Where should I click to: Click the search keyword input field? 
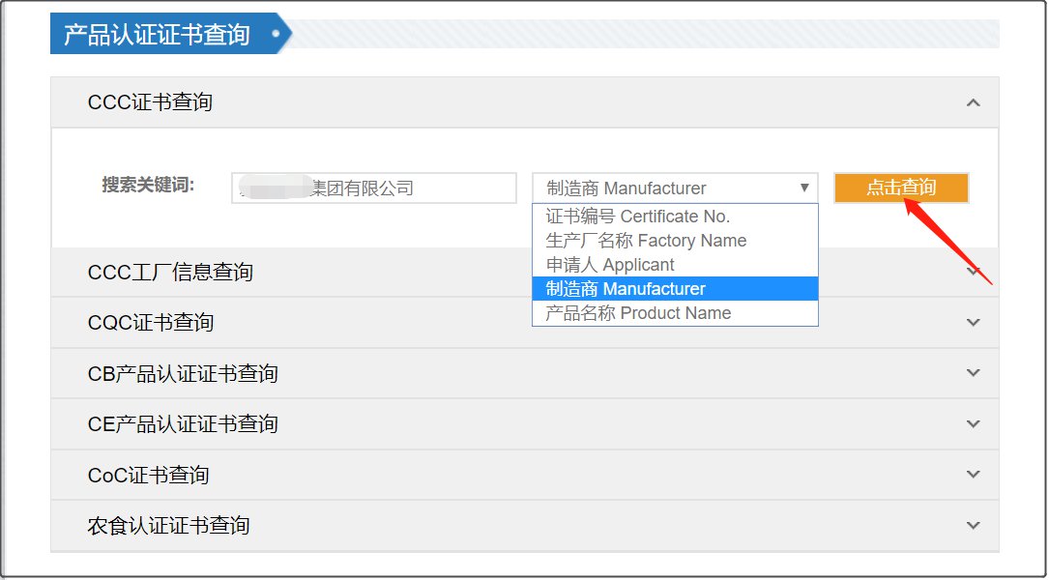click(374, 188)
